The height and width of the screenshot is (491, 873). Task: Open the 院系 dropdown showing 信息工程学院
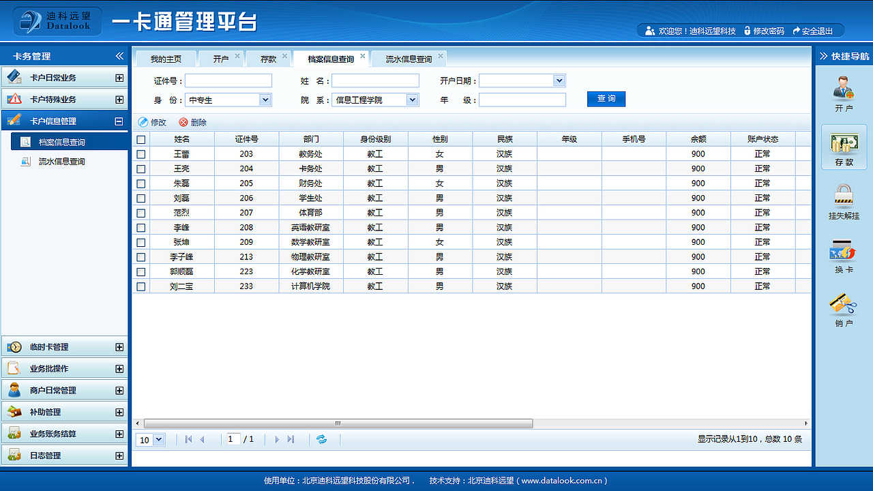(412, 100)
